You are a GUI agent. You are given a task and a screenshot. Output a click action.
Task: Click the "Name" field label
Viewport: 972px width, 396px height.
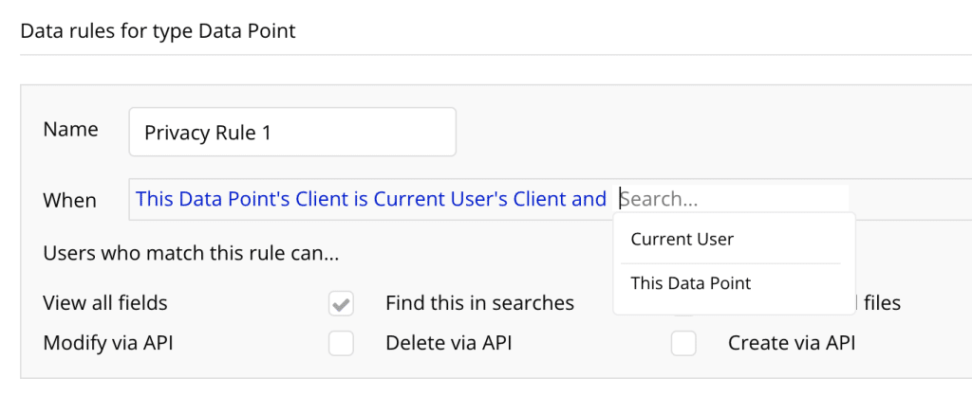pyautogui.click(x=70, y=130)
